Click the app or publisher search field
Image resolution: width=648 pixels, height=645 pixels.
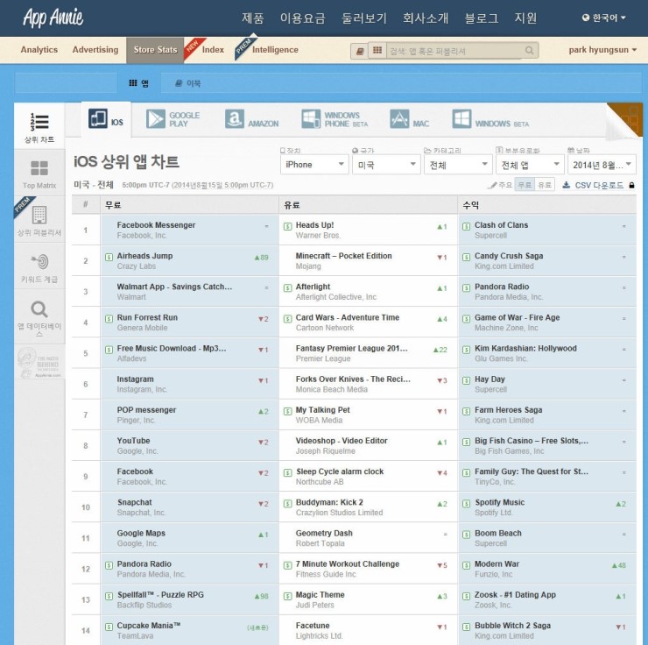click(x=456, y=51)
